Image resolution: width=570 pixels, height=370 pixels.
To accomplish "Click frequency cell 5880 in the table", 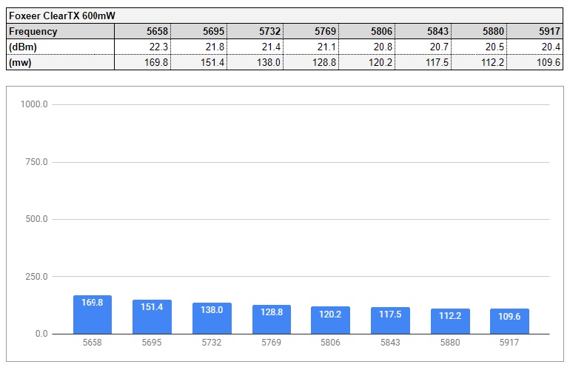I will (479, 31).
